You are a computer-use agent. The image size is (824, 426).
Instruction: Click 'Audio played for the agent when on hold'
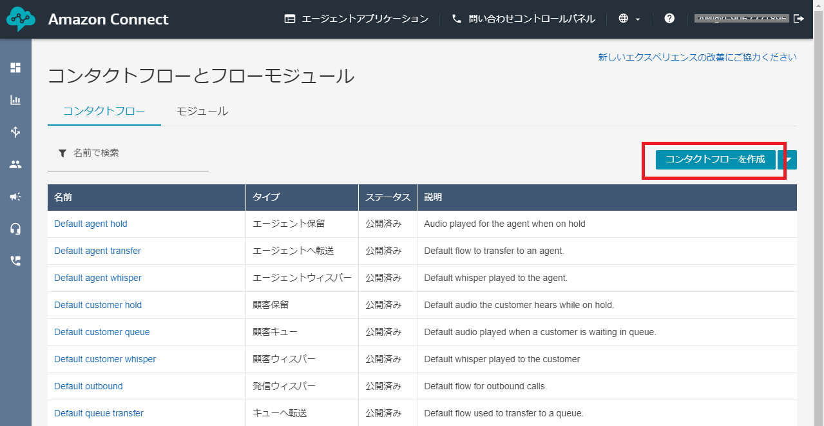504,224
